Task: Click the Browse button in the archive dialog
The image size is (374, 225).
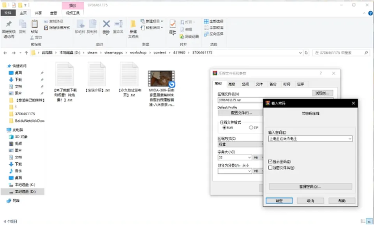Action: click(x=323, y=93)
